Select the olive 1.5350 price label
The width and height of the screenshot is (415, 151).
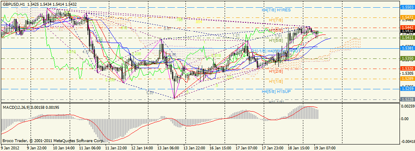408,58
